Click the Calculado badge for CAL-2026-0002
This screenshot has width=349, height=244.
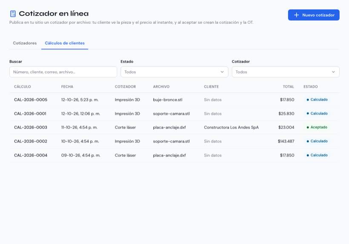pos(317,141)
